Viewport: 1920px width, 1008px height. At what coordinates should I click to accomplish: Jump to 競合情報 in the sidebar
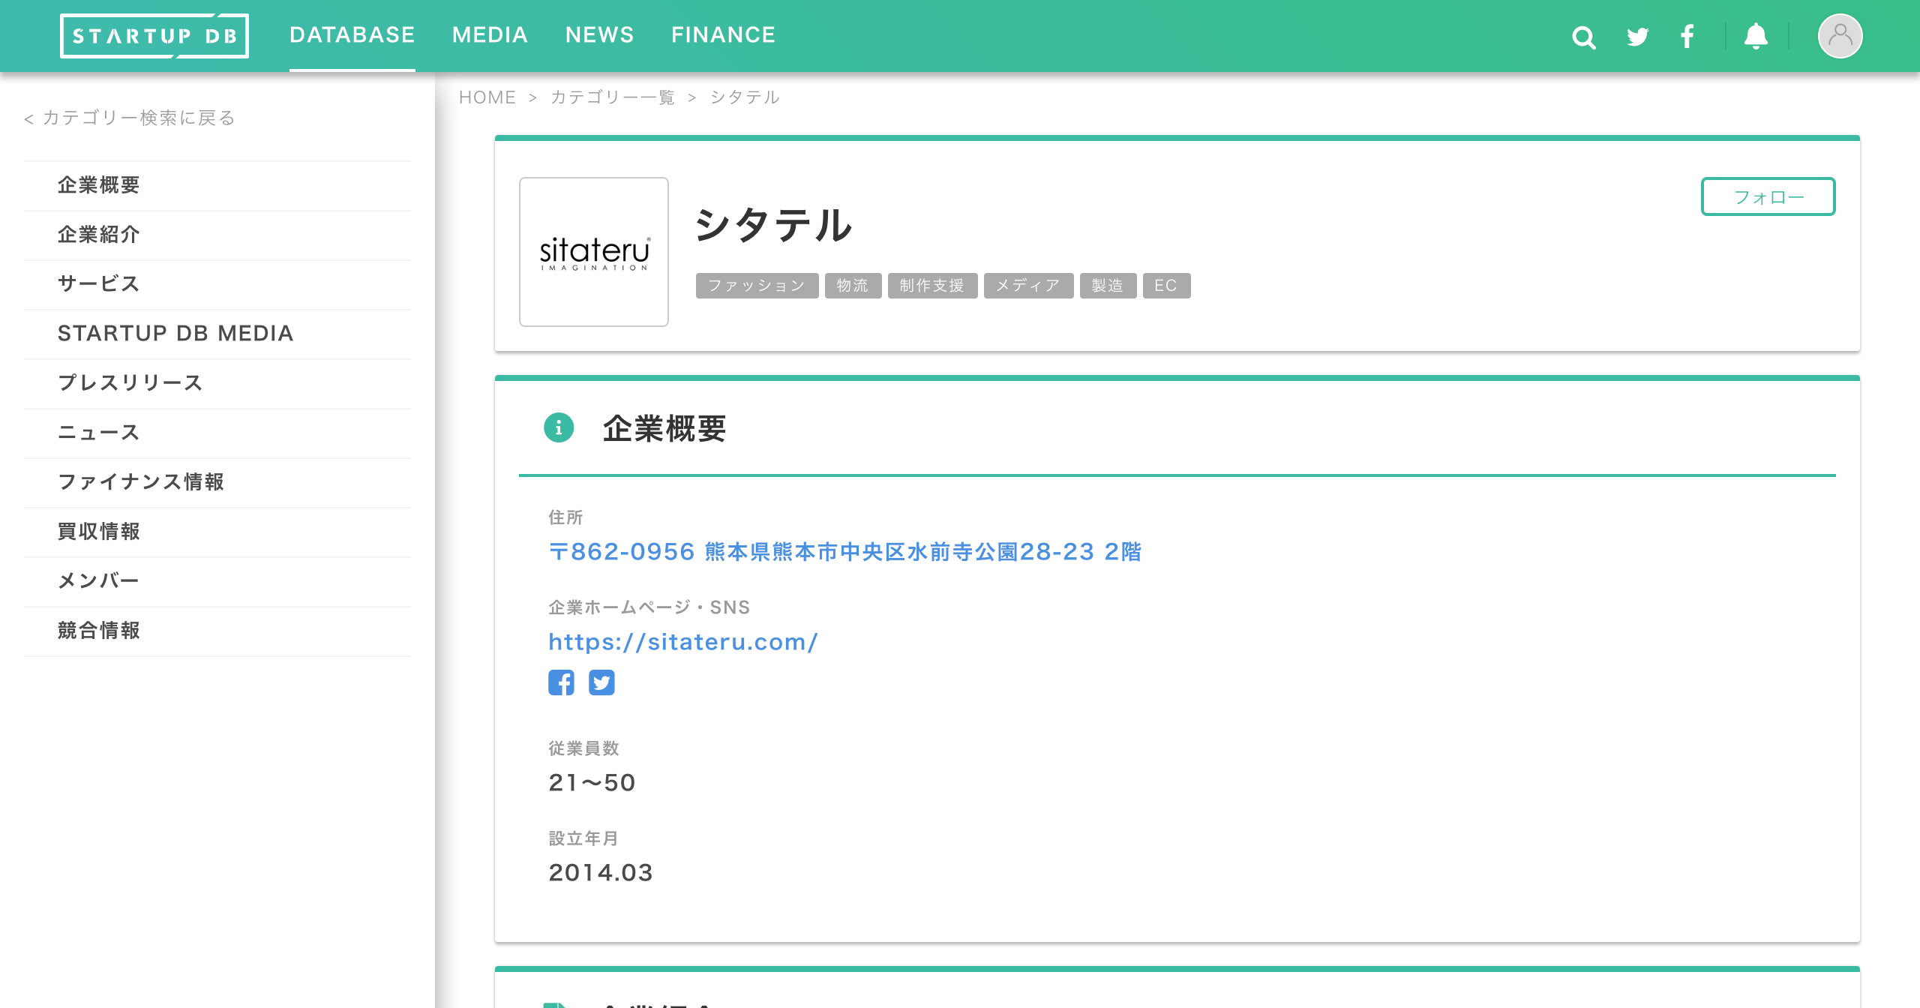99,630
